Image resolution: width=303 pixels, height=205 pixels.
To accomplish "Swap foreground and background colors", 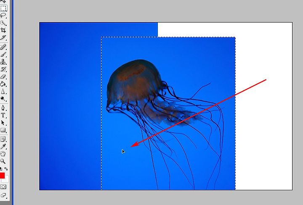I will click(6, 169).
